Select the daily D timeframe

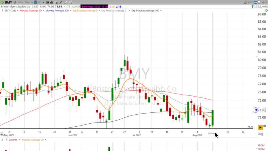[x=35, y=3]
